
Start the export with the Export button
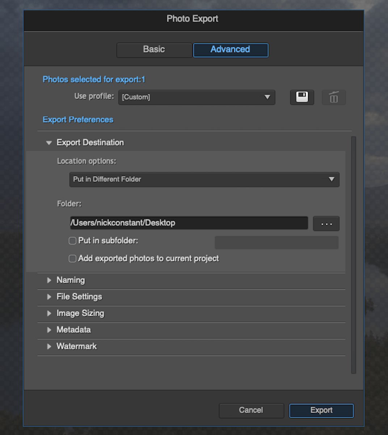tap(321, 410)
